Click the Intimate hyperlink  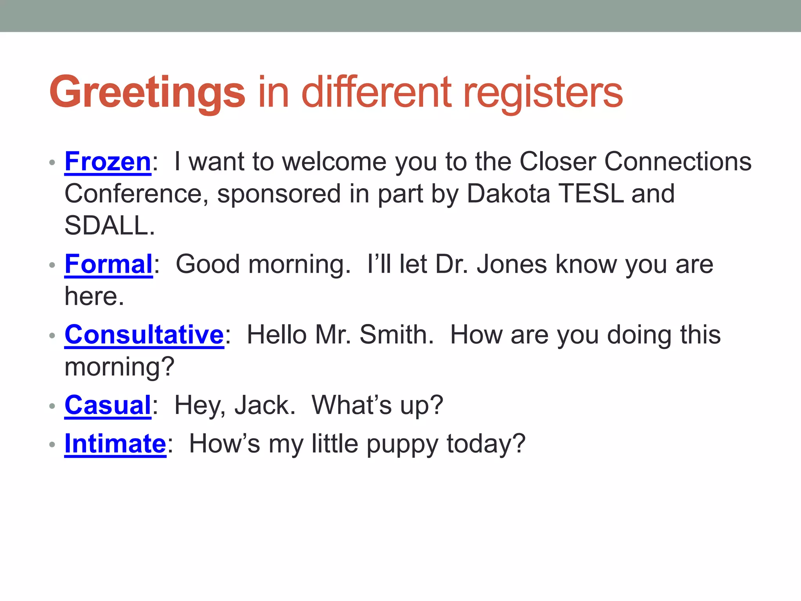[115, 444]
